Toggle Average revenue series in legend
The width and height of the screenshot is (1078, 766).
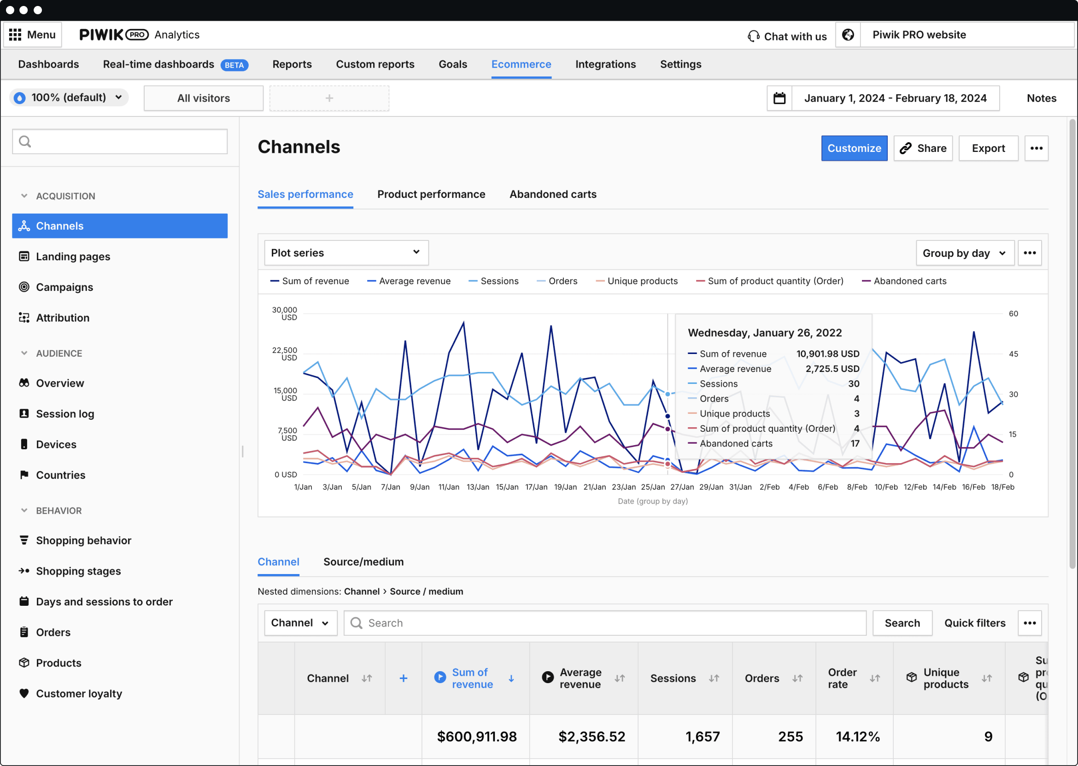pyautogui.click(x=408, y=281)
